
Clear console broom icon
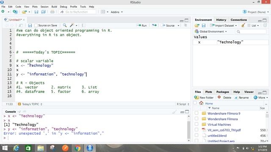[174, 112]
